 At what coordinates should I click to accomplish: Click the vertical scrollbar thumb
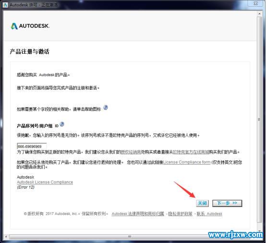point(259,120)
